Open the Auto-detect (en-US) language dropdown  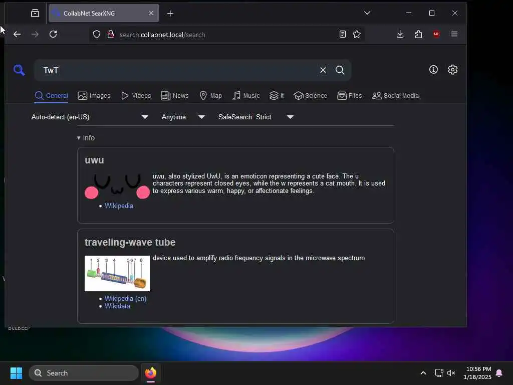tap(90, 117)
